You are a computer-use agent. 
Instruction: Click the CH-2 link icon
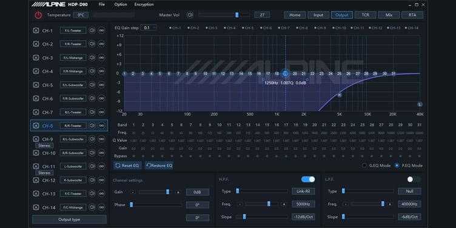[101, 44]
